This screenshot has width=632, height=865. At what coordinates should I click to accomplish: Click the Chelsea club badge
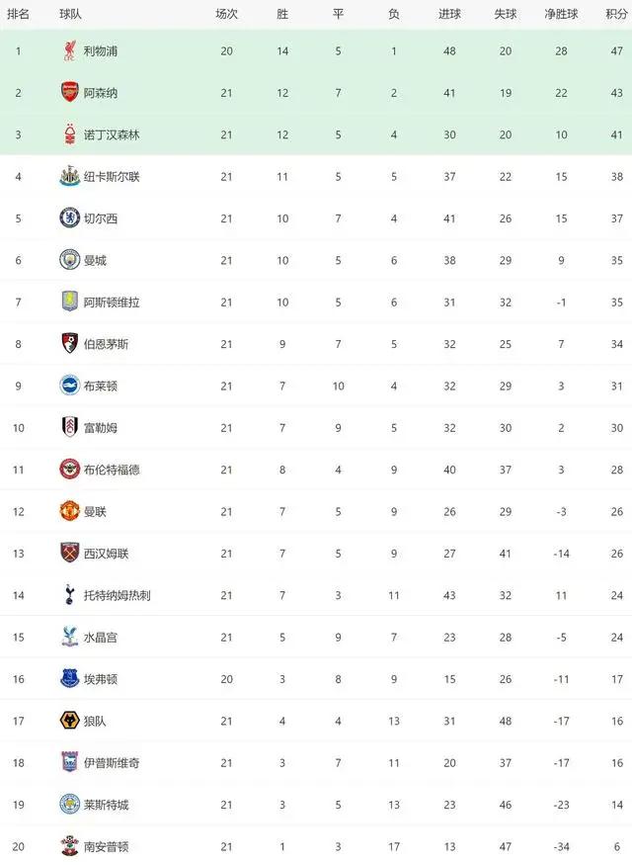(x=69, y=217)
